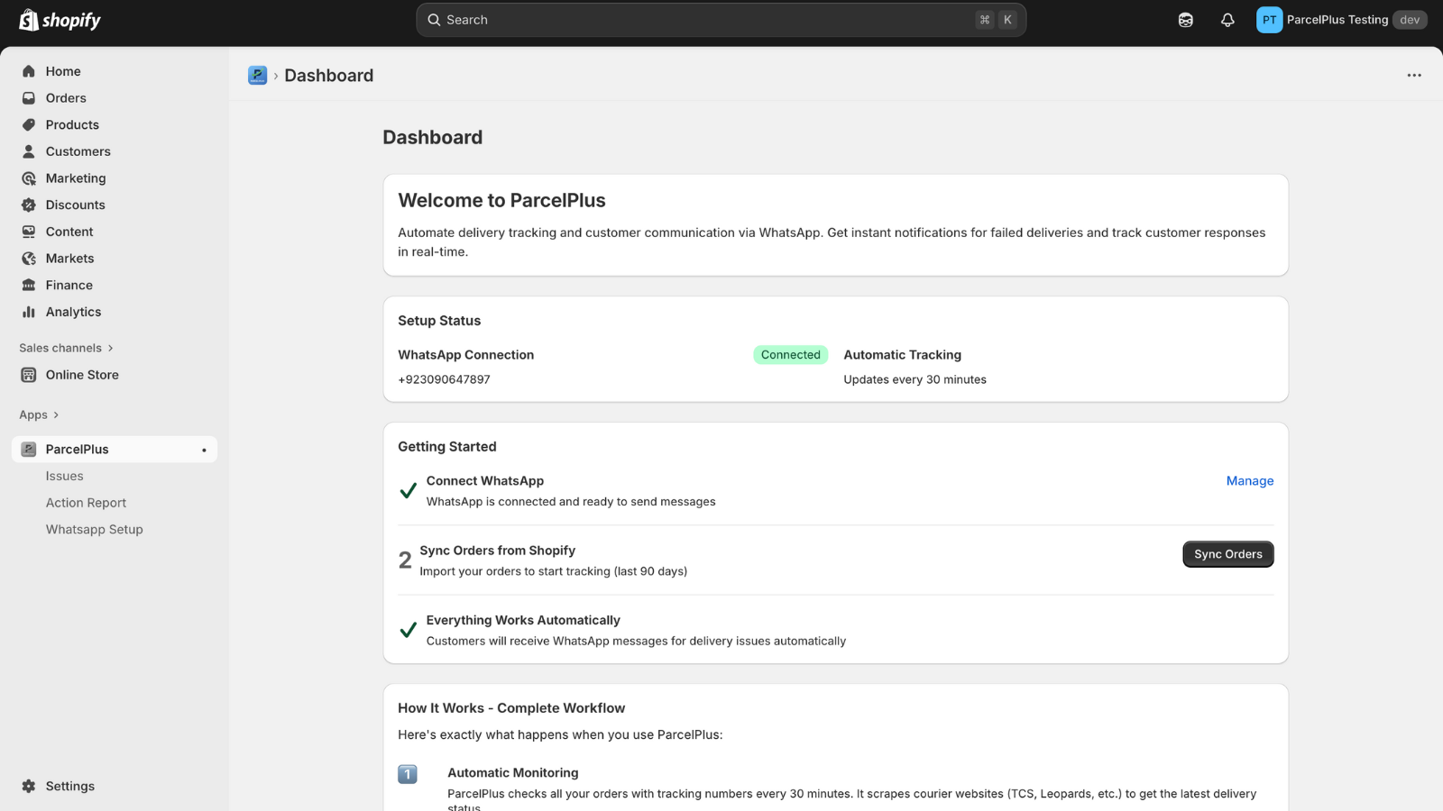1443x811 pixels.
Task: Click the Manage link for WhatsApp
Action: pyautogui.click(x=1249, y=481)
